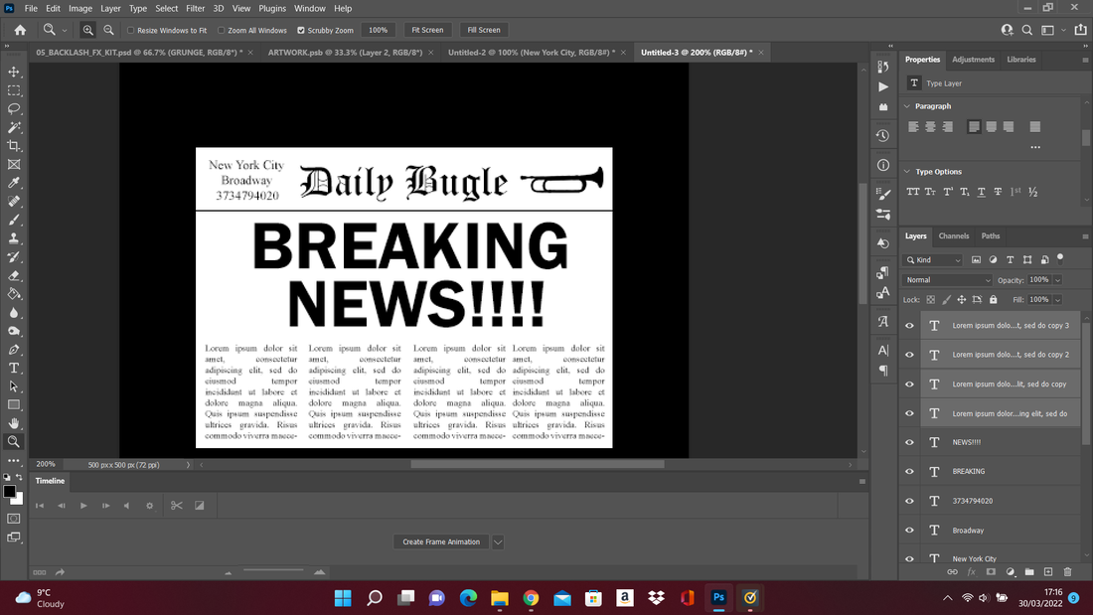Click the zoom out magnifier icon
Image resolution: width=1093 pixels, height=615 pixels.
pyautogui.click(x=108, y=30)
